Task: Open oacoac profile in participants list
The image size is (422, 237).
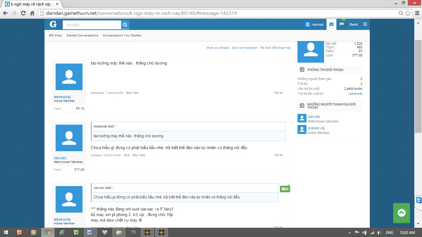Action: (x=314, y=117)
